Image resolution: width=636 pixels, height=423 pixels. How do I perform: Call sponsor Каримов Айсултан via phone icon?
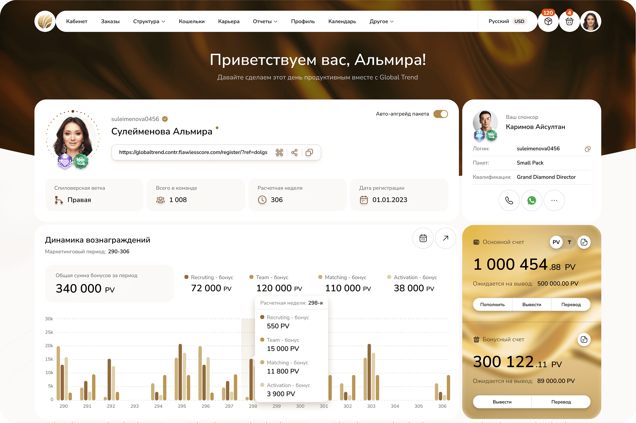tap(509, 200)
